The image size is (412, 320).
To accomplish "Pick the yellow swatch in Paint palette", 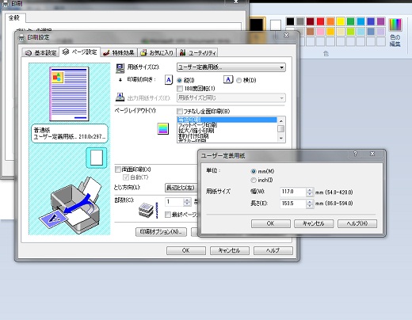I will point(341,21).
